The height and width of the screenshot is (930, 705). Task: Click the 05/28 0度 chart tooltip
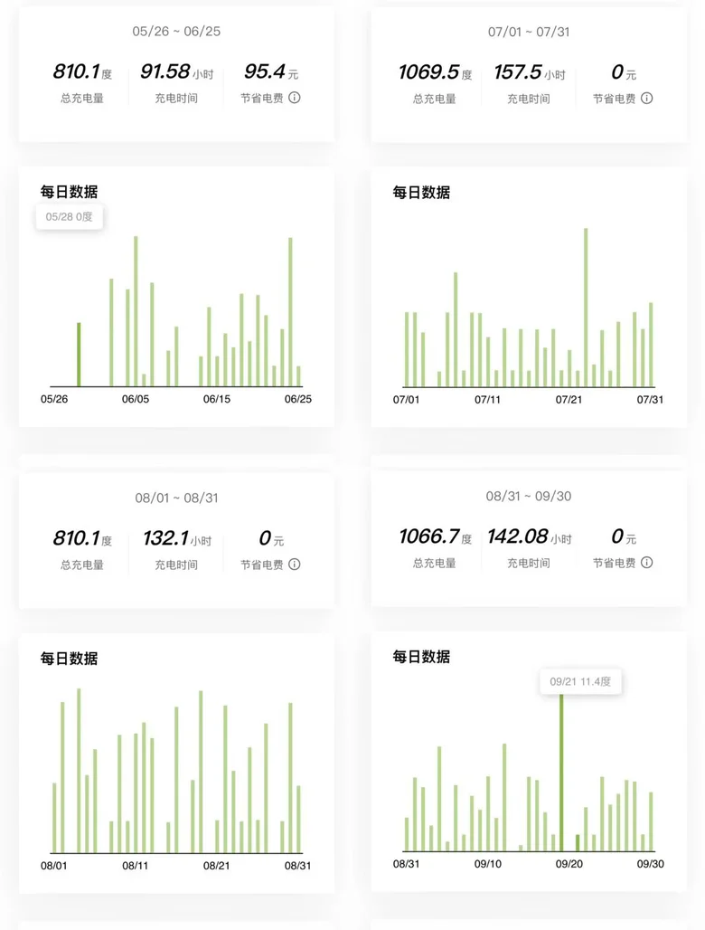[x=70, y=217]
